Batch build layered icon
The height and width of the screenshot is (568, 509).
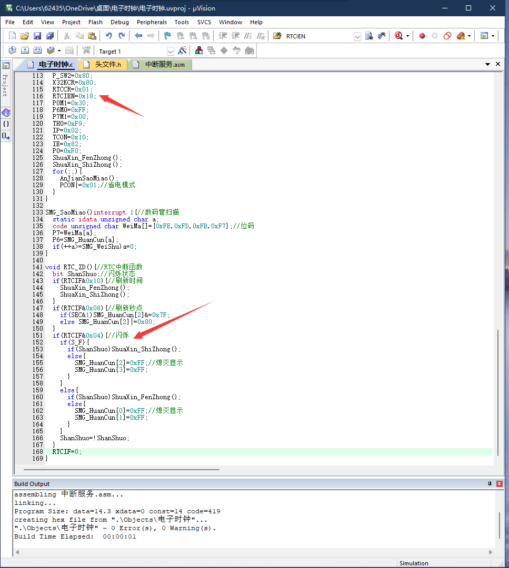coord(51,50)
